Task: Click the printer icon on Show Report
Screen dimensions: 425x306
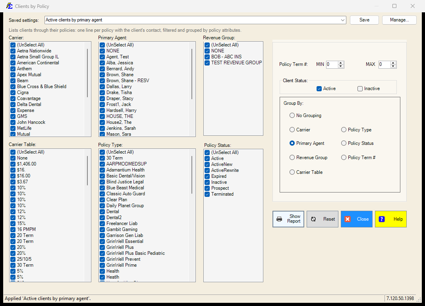Action: click(279, 219)
